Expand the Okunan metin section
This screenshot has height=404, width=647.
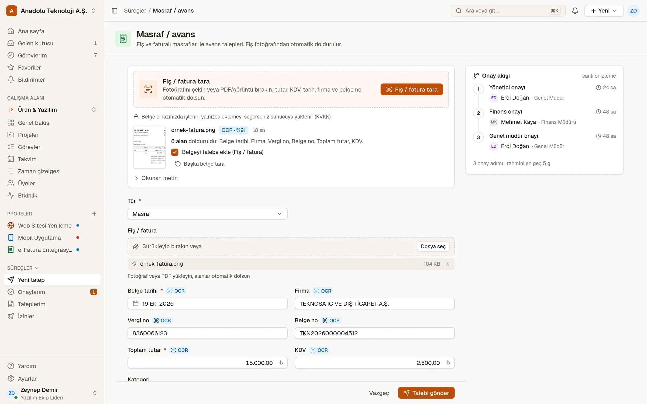[x=156, y=178]
